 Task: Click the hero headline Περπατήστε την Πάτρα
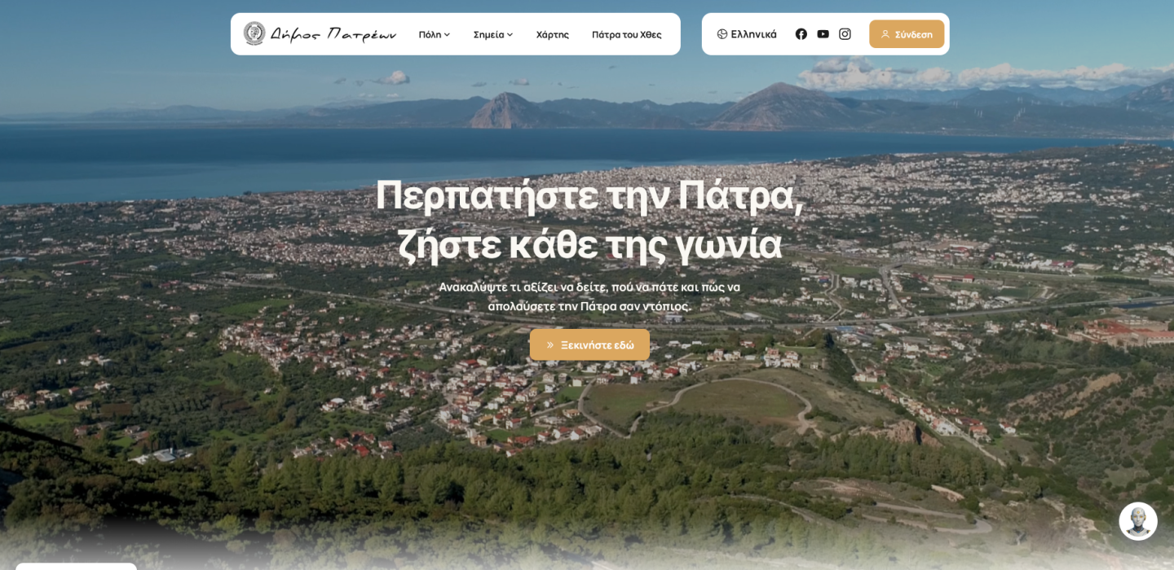pos(589,195)
